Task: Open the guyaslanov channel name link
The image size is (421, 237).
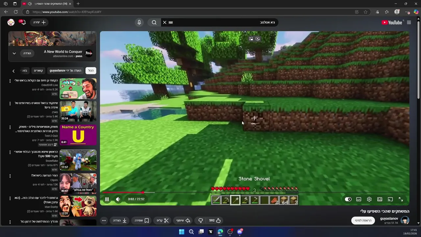Action: click(389, 219)
